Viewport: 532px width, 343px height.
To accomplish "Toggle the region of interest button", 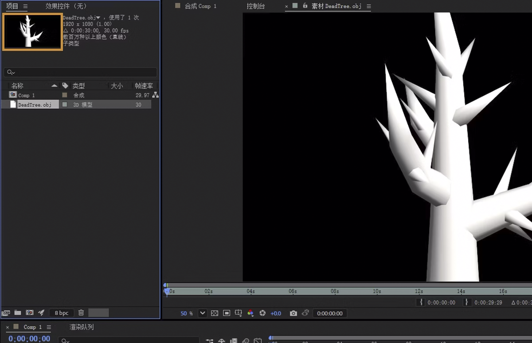I will click(x=227, y=313).
